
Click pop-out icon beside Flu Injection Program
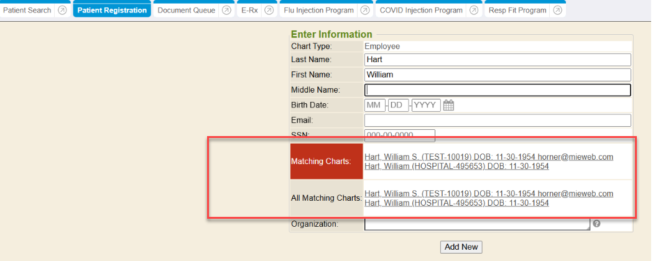pyautogui.click(x=365, y=11)
